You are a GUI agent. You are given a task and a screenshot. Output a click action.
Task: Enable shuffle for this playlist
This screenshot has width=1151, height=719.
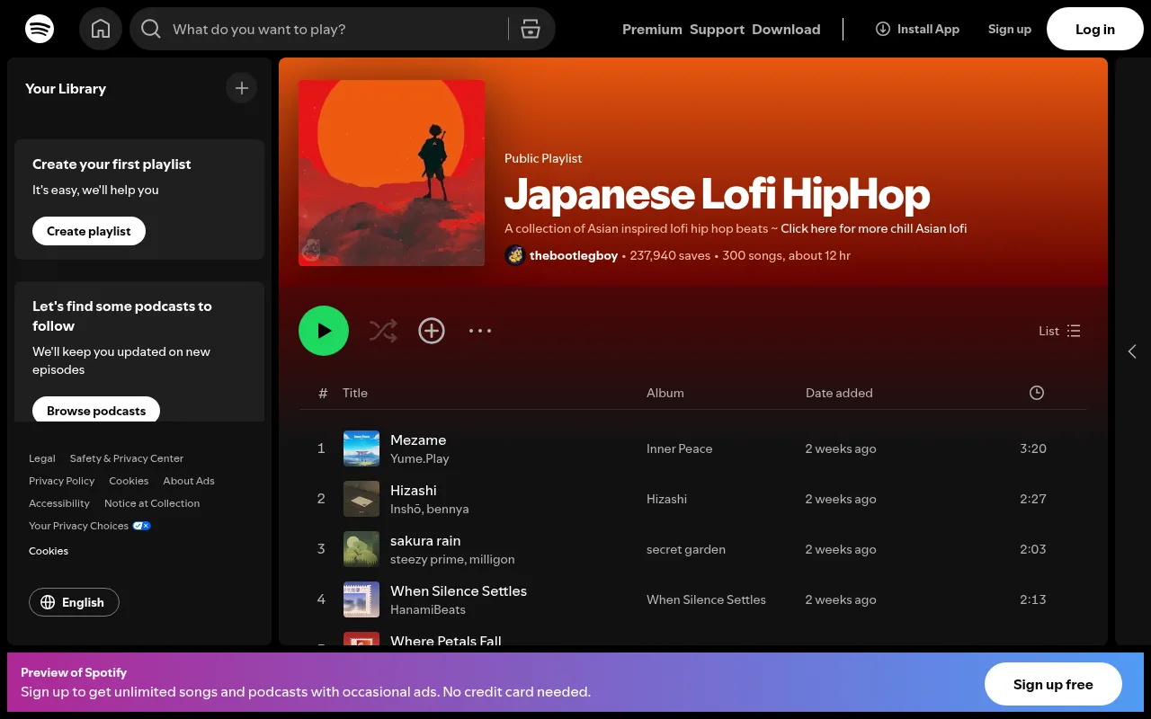(383, 331)
